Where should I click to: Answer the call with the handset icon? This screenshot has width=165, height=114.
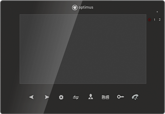point(135,97)
